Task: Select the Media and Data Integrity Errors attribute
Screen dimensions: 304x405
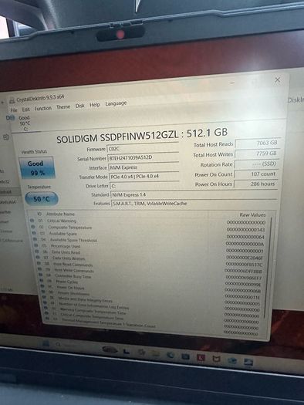Action: [85, 299]
